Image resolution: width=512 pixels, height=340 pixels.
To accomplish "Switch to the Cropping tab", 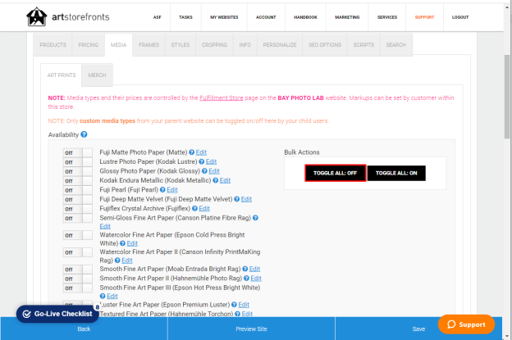I will [214, 45].
